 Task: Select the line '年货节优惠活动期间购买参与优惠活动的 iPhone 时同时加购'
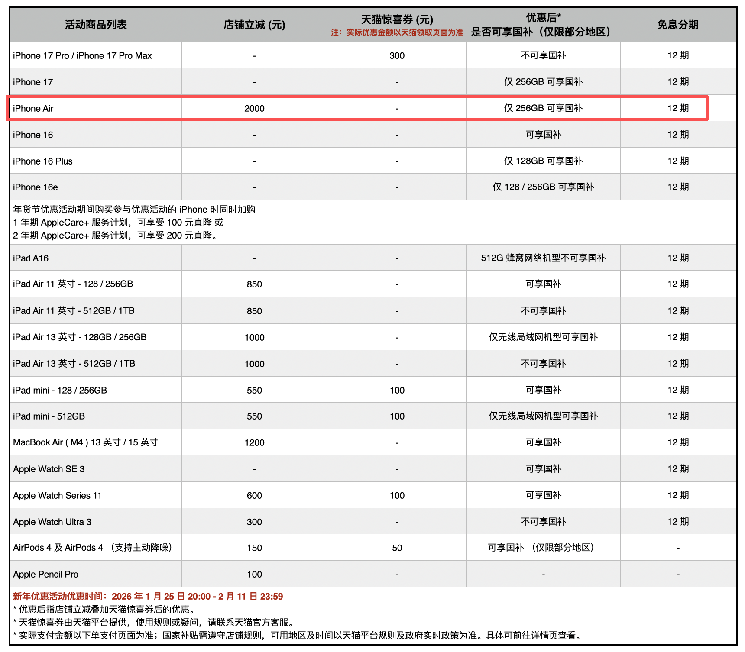(134, 210)
